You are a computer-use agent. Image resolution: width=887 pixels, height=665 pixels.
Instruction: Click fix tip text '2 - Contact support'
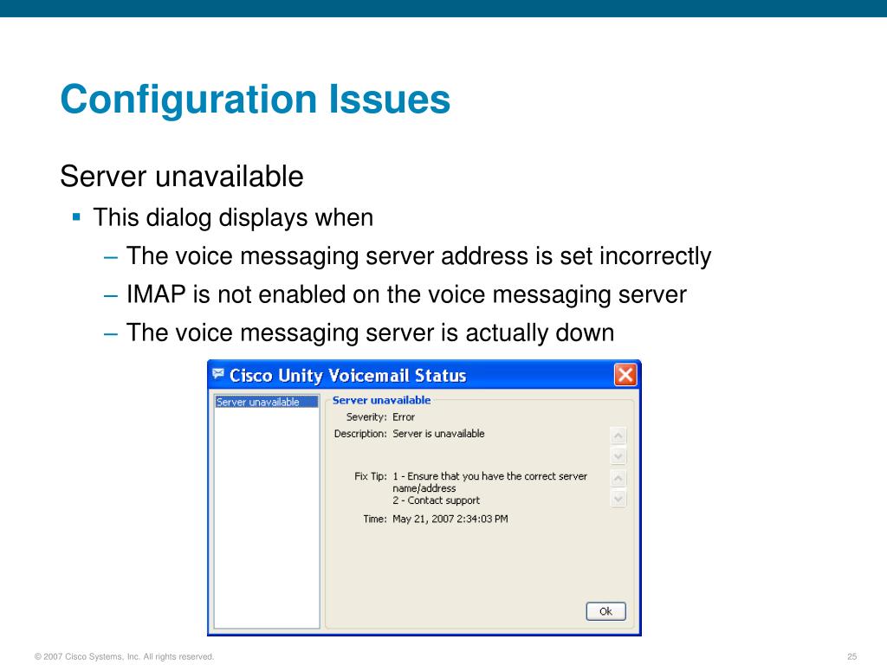[x=437, y=500]
